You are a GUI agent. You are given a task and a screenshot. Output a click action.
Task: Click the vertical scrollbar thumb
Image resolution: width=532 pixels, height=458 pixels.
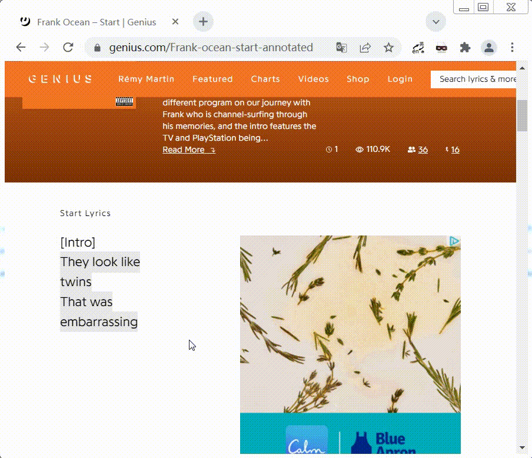pyautogui.click(x=522, y=115)
